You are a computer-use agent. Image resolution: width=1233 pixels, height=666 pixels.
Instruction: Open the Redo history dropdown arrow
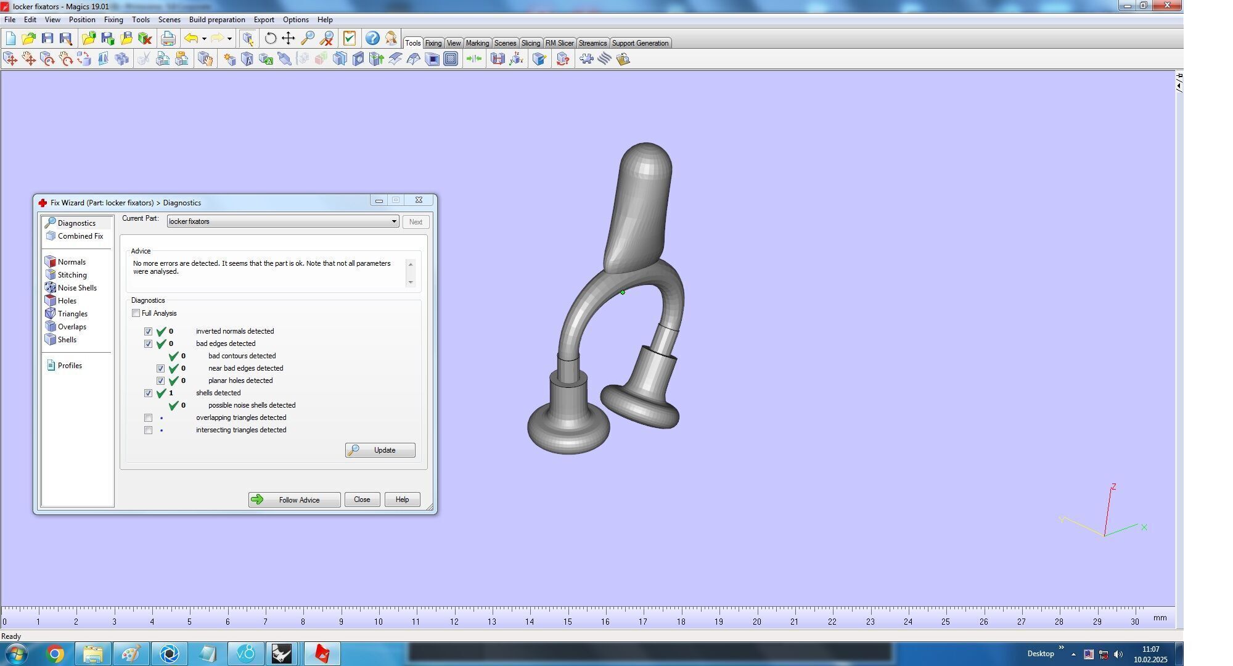(229, 39)
